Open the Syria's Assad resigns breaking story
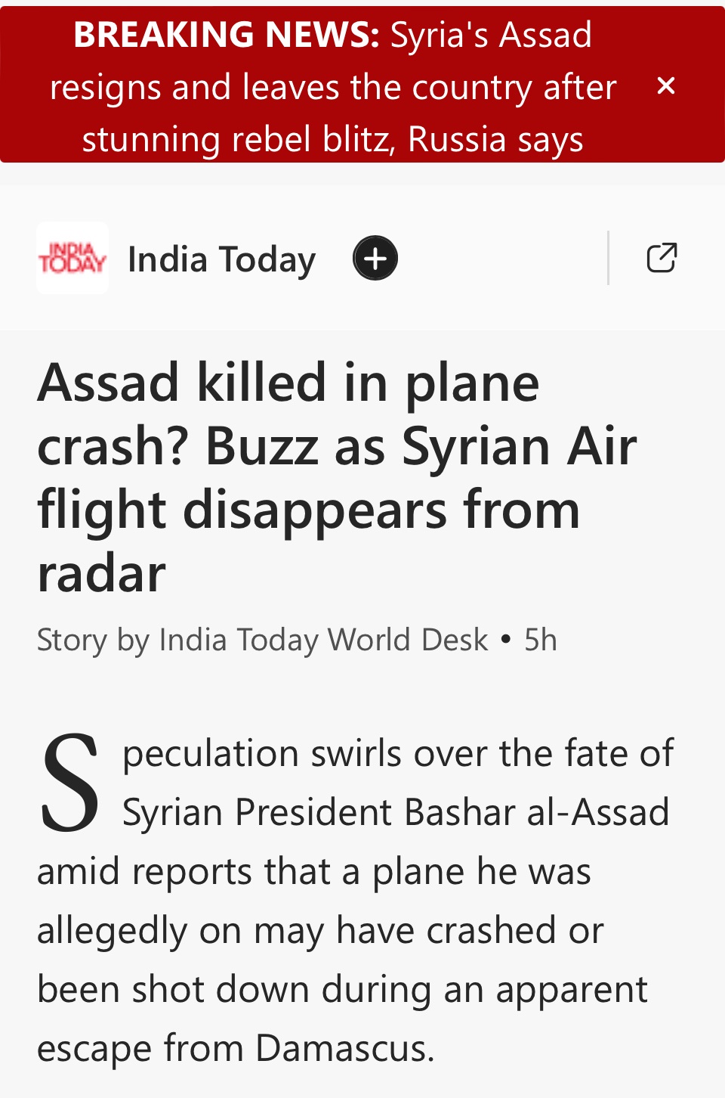Image resolution: width=725 pixels, height=1098 pixels. click(x=332, y=86)
